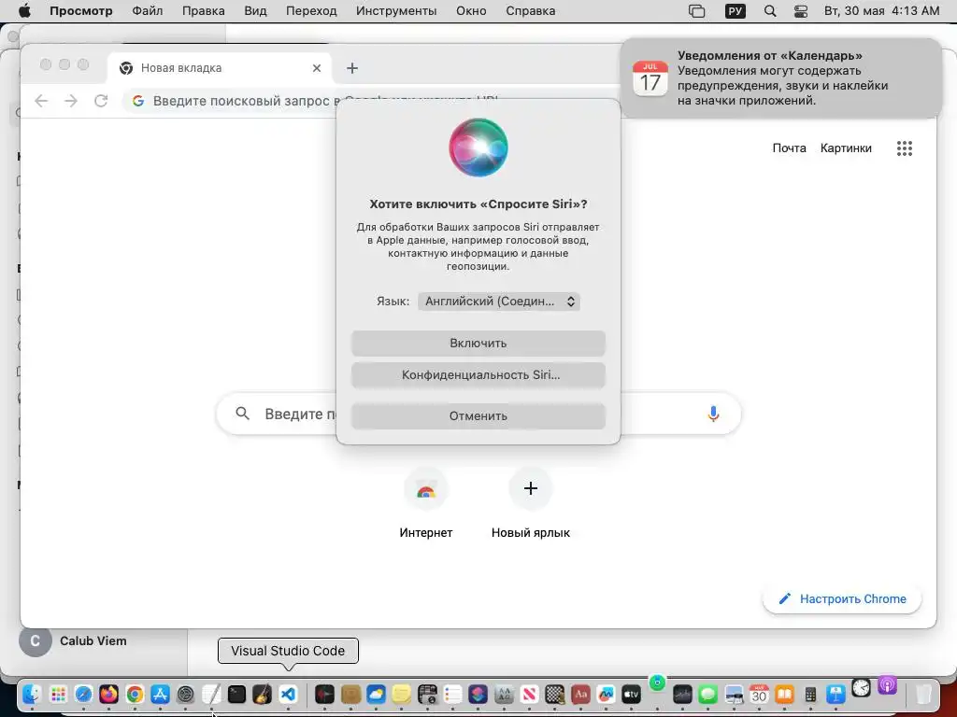Open News app from the dock
The height and width of the screenshot is (717, 957).
(529, 694)
